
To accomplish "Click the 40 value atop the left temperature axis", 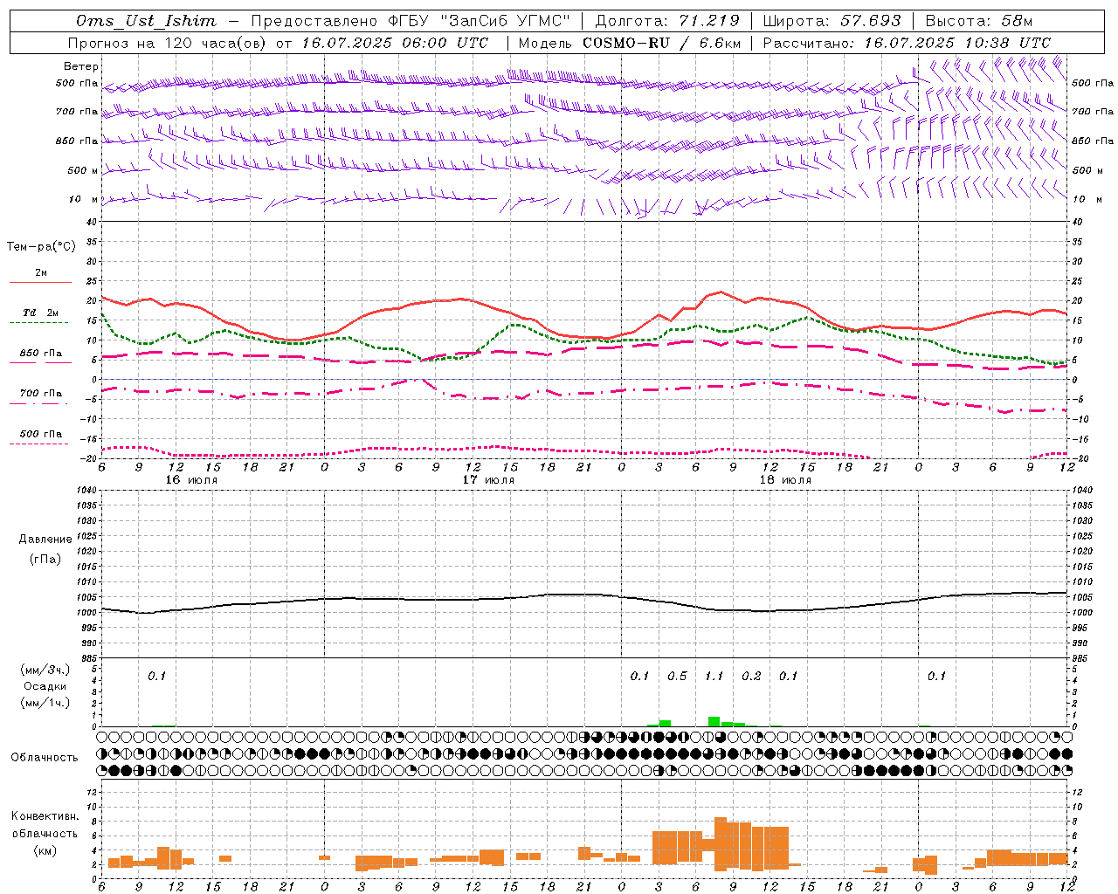I will (91, 223).
